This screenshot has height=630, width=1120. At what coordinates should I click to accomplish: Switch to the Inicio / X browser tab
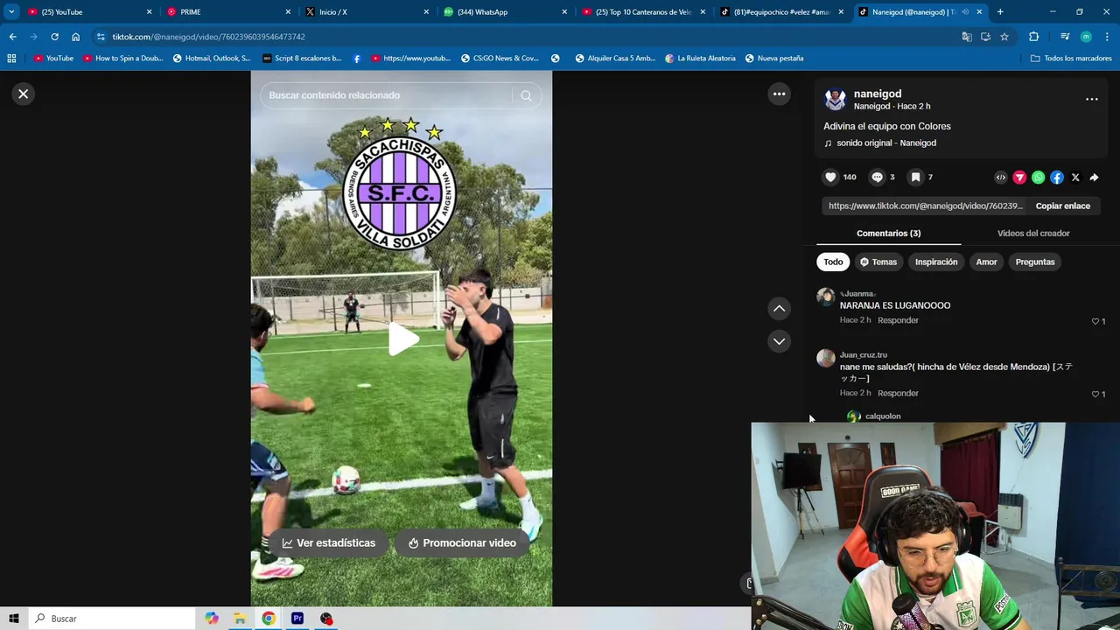(x=366, y=12)
